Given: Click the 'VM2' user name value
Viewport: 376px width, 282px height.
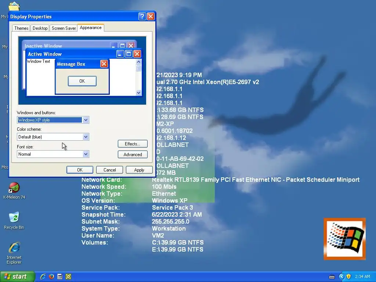Looking at the screenshot, I should 158,235.
